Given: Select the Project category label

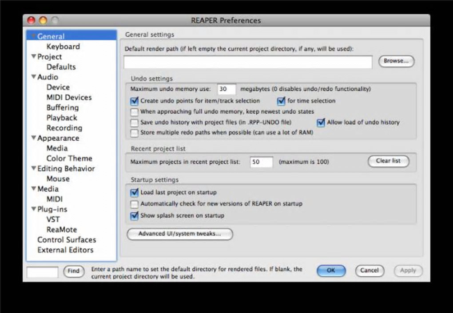Looking at the screenshot, I should coord(50,57).
